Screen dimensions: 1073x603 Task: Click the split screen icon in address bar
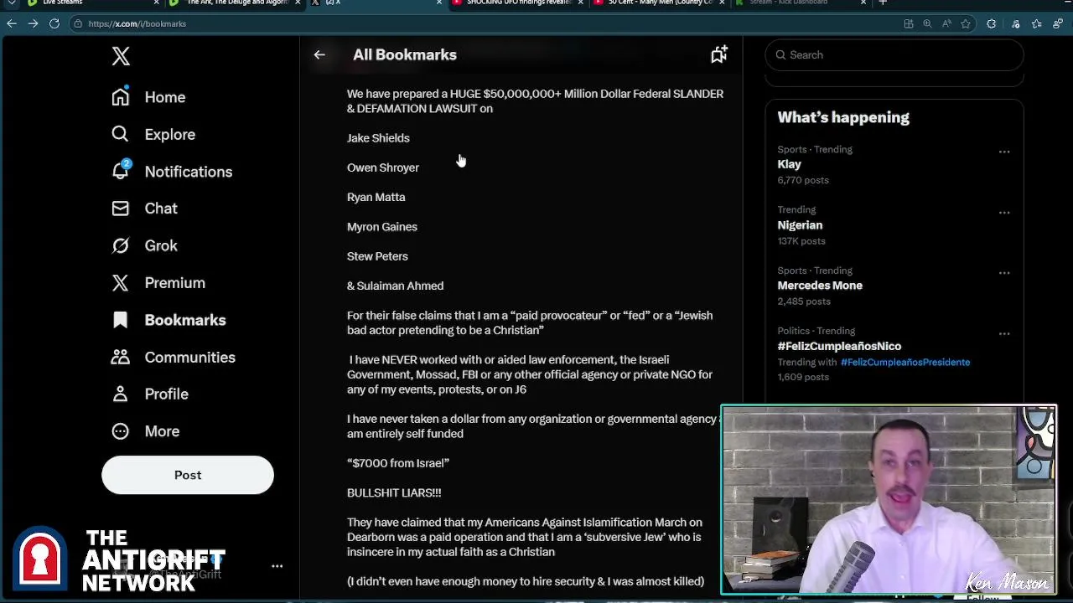click(909, 23)
